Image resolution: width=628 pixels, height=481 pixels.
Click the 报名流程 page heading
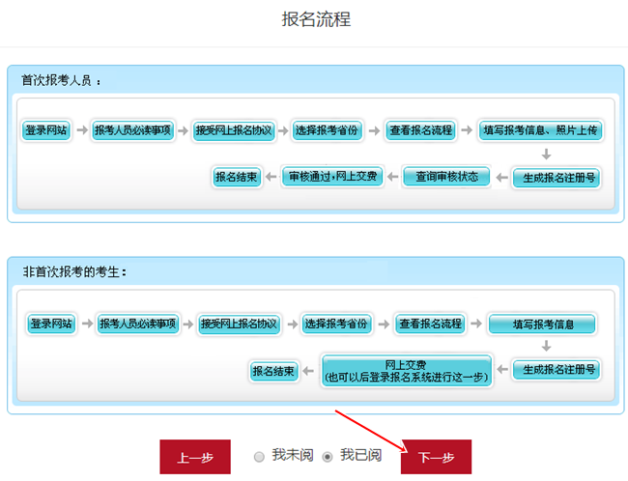point(316,19)
